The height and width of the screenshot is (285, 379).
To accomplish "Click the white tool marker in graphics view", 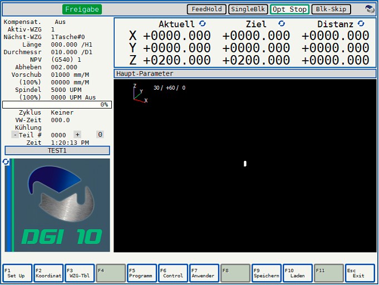I will 245,164.
